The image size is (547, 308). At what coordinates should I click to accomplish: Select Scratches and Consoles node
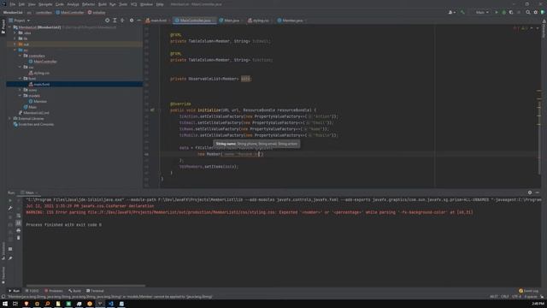tap(33, 124)
